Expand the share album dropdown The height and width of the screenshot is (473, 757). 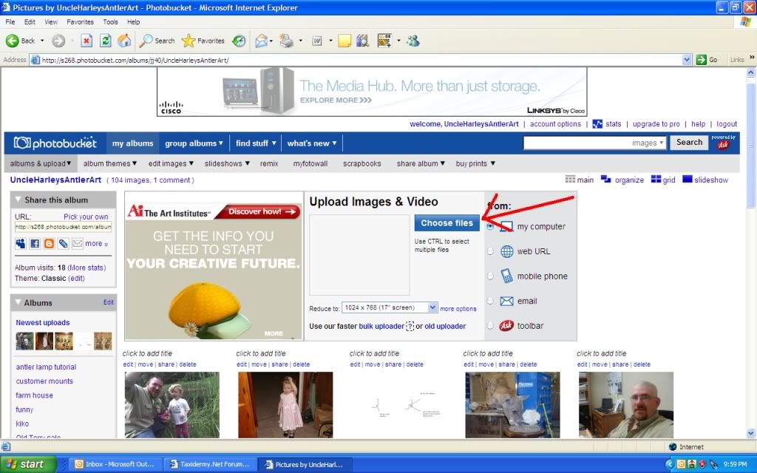[421, 163]
